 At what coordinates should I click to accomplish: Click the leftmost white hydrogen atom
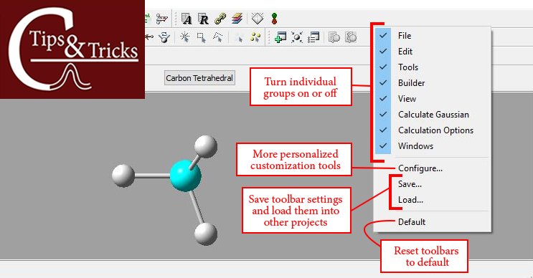pos(123,176)
